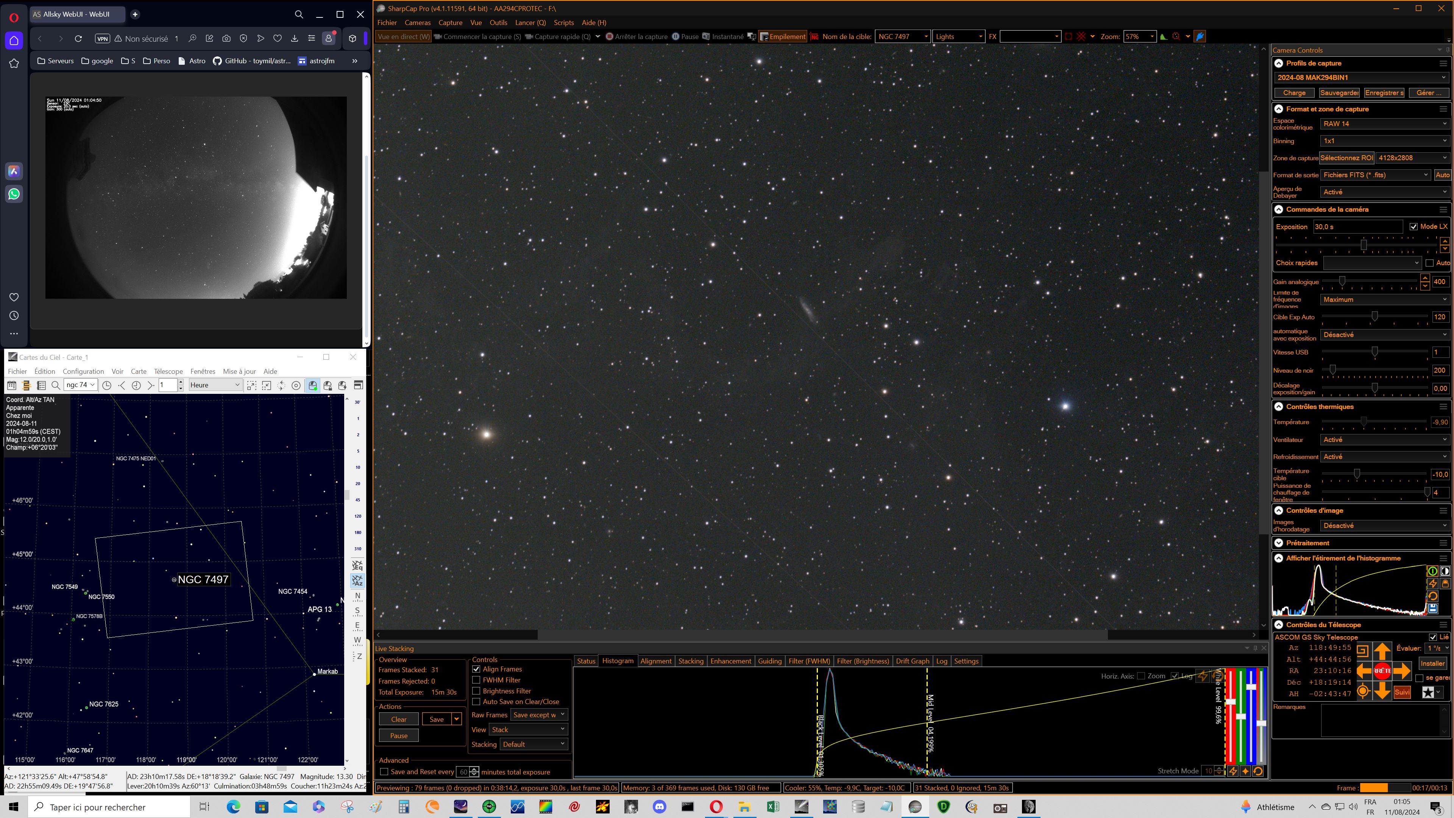Click the red telescope stop (ARRÊTE) button
This screenshot has width=1454, height=818.
click(x=1382, y=671)
